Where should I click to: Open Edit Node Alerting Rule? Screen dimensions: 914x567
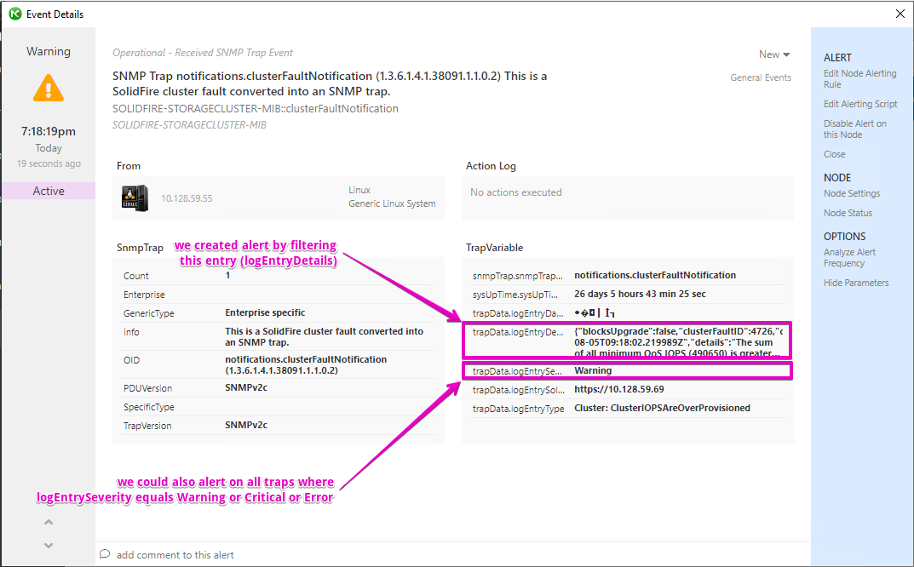[859, 78]
